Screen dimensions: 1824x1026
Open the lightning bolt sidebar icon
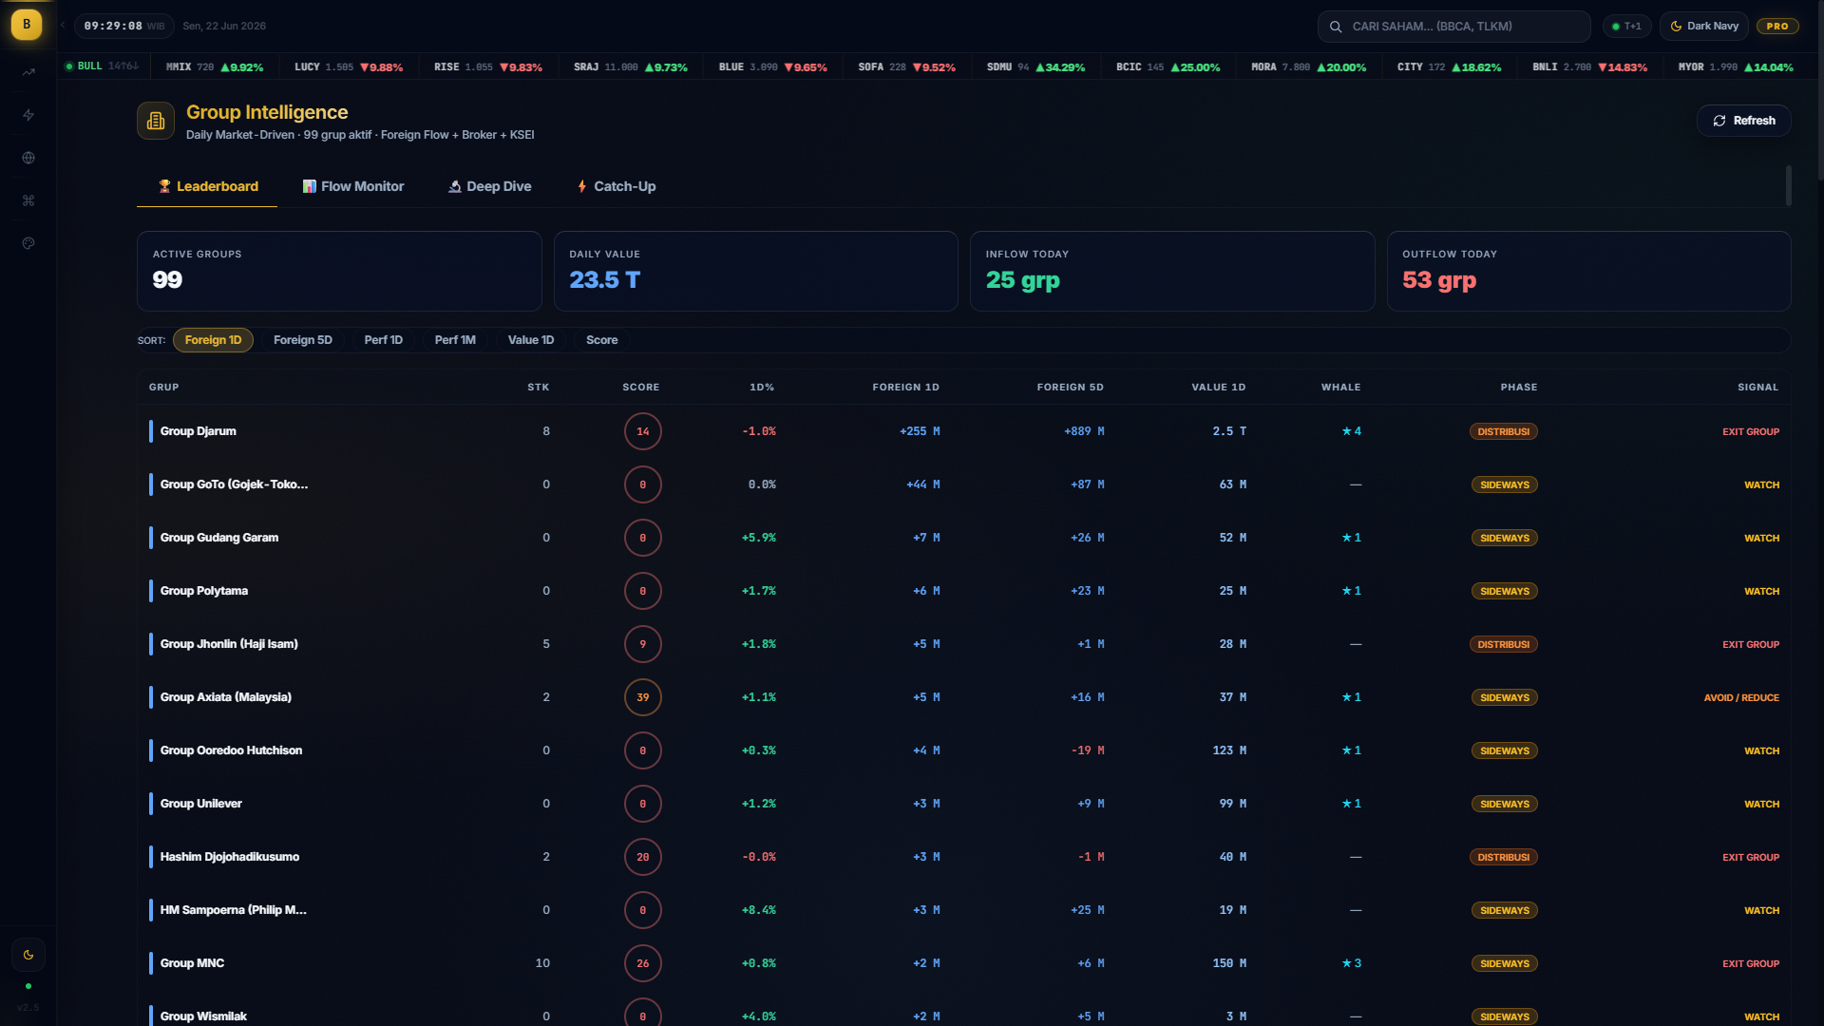coord(28,115)
